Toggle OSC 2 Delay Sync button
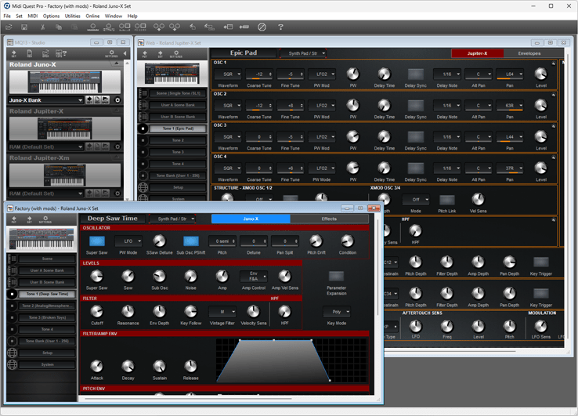This screenshot has width=578, height=416. click(415, 106)
